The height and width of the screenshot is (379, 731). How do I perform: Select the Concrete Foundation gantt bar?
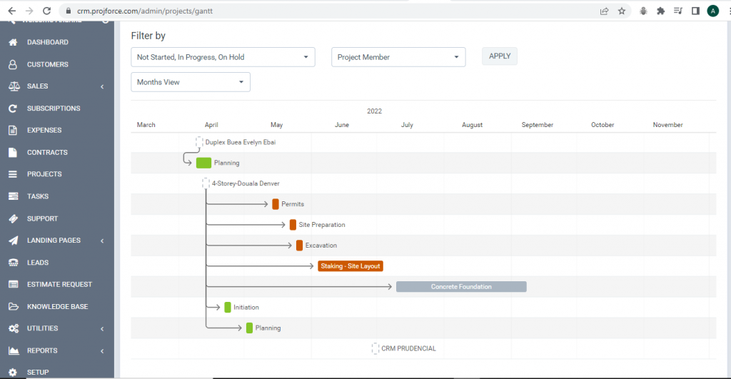tap(461, 286)
